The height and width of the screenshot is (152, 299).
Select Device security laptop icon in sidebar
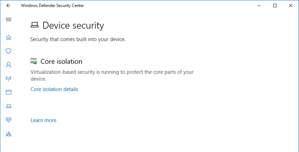click(x=9, y=106)
